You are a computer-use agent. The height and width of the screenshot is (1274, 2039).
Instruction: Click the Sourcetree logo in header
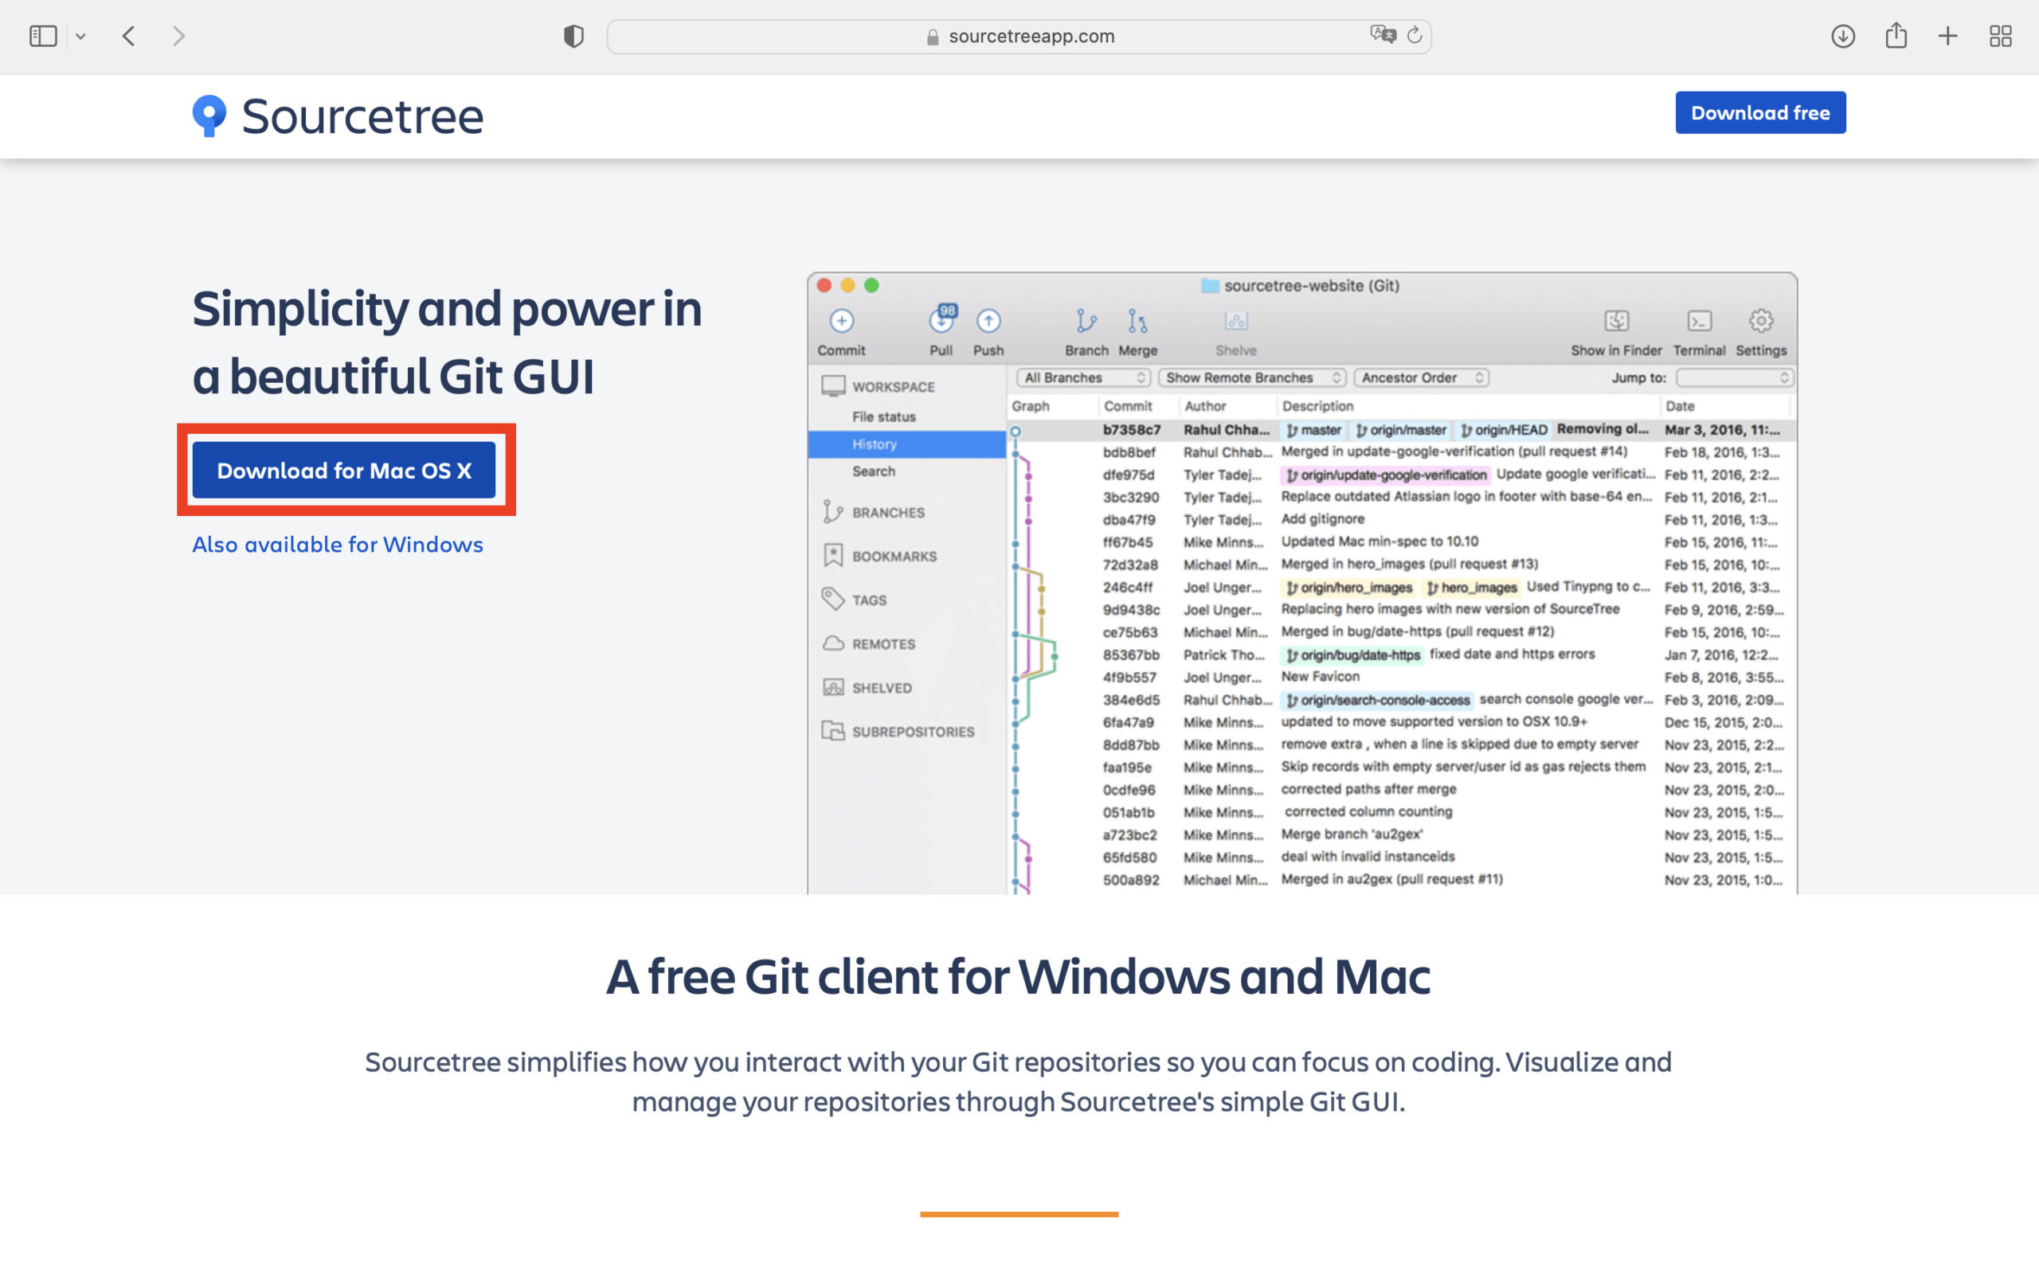coord(338,115)
